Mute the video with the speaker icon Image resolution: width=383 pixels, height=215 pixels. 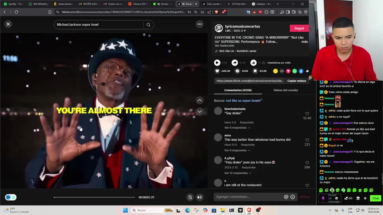200,197
